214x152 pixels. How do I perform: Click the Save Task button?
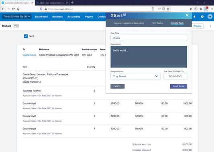click(179, 86)
